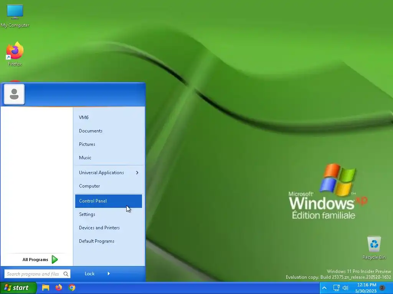This screenshot has height=294, width=393.
Task: Open Computer from the Start menu
Action: [109, 186]
